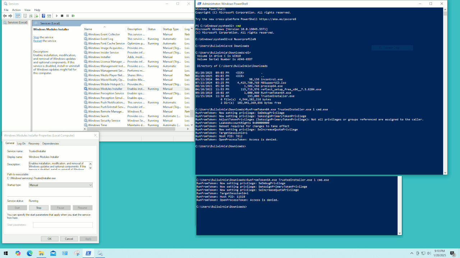This screenshot has height=258, width=460.
Task: Click the Export List toolbar icon
Action: tap(36, 16)
